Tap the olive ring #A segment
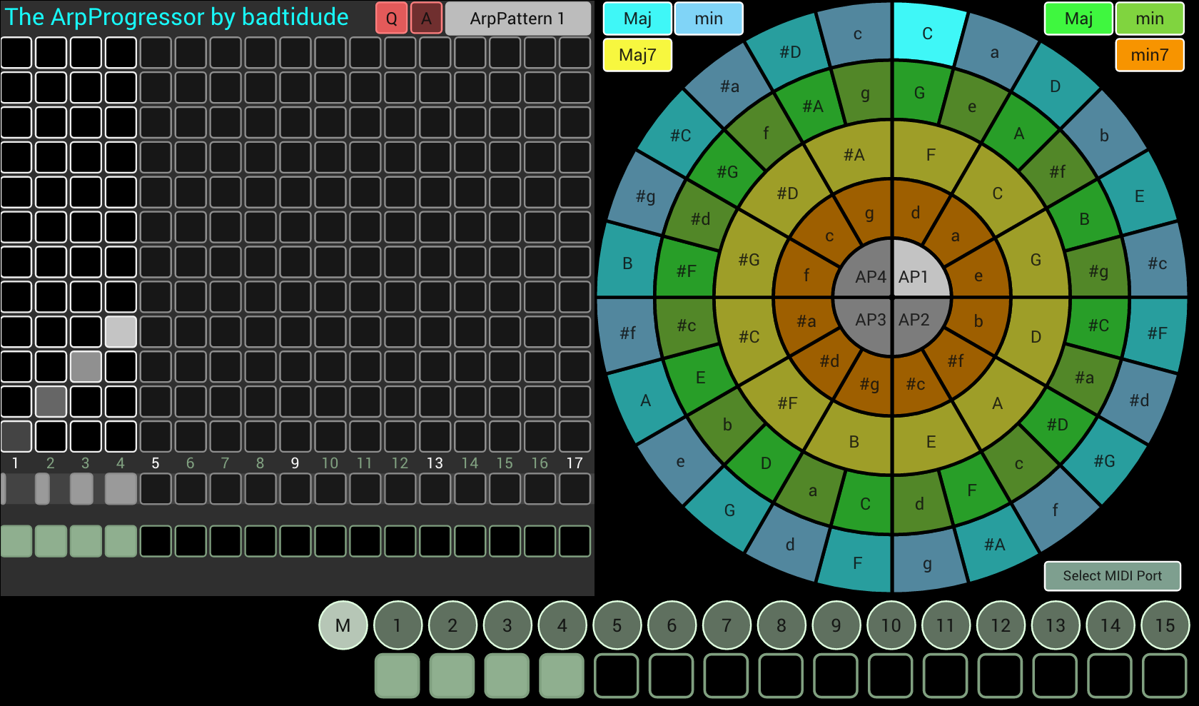Screen dimensions: 1199x706 pyautogui.click(x=854, y=155)
